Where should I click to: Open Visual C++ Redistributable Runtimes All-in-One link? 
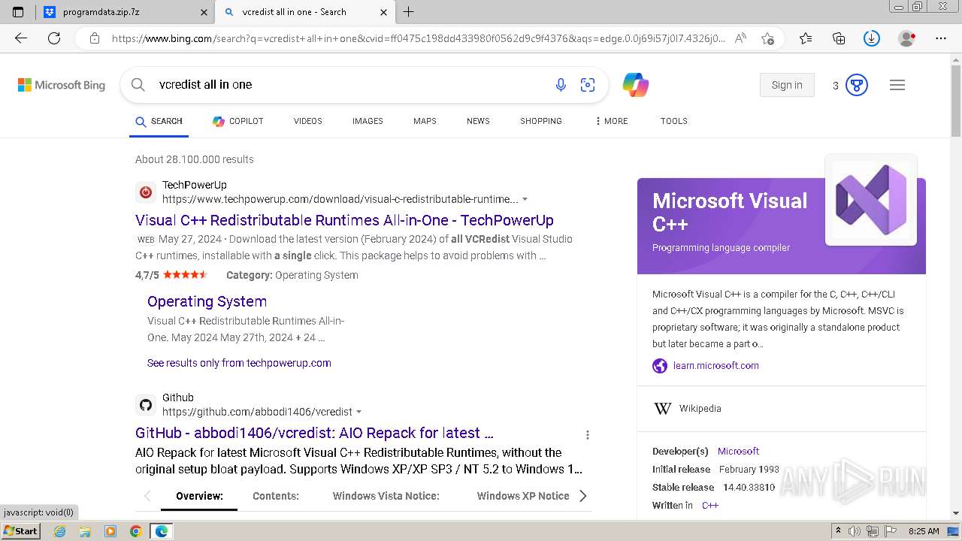[x=344, y=220]
